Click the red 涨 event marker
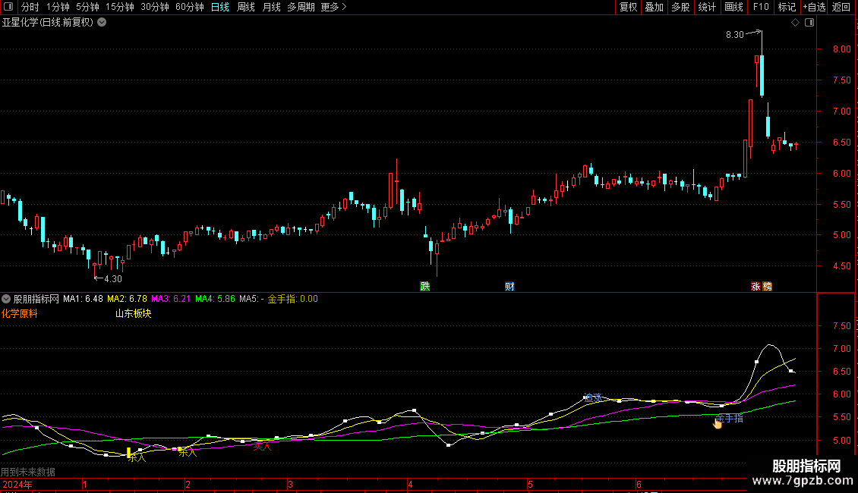The height and width of the screenshot is (493, 858). (755, 287)
